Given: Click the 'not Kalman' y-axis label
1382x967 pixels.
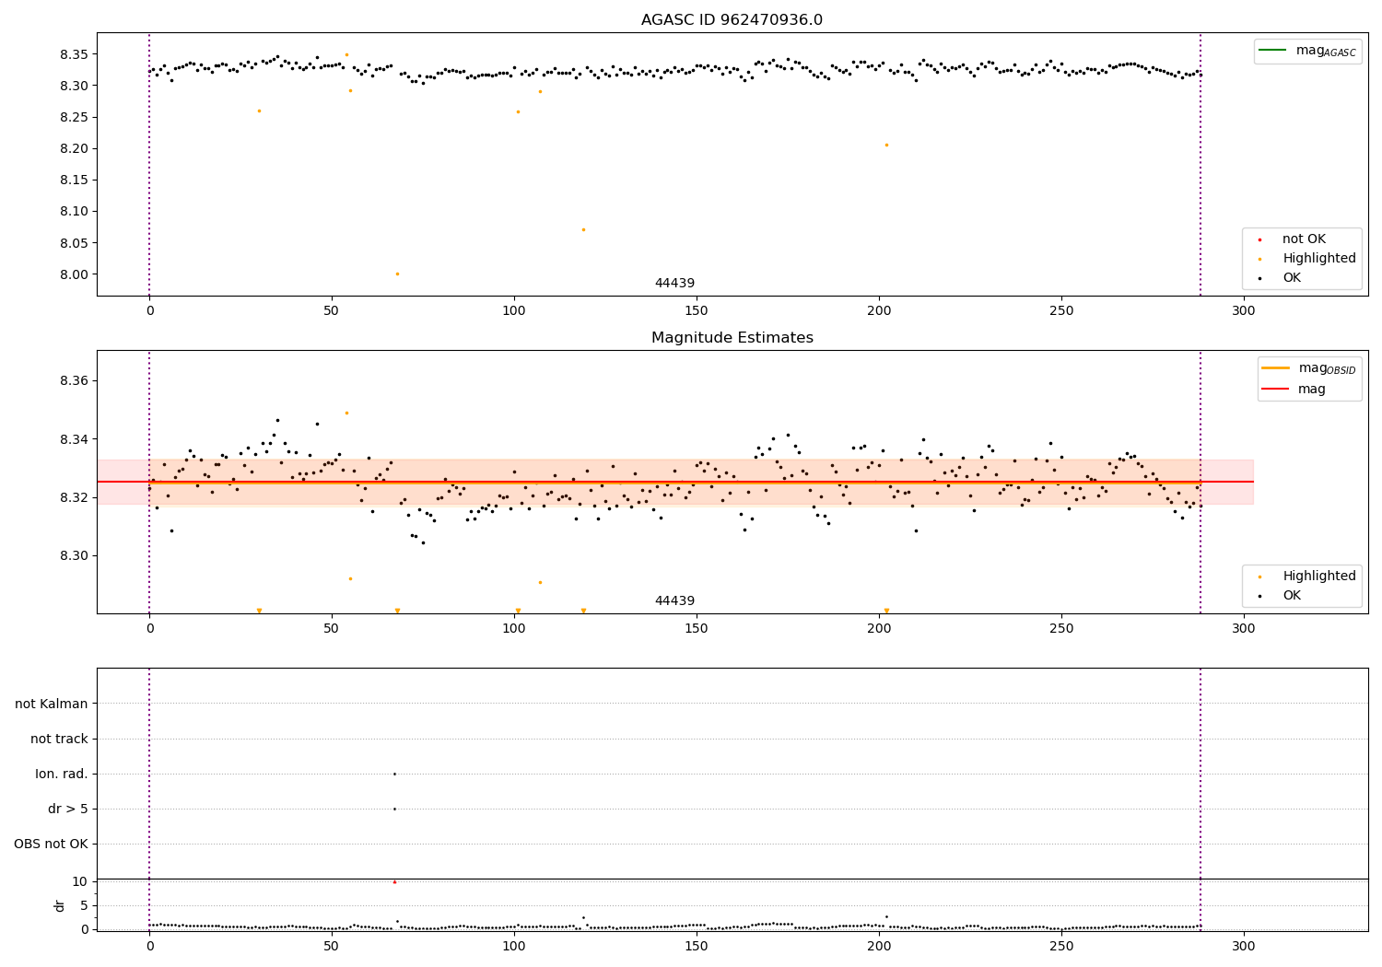Looking at the screenshot, I should point(52,705).
